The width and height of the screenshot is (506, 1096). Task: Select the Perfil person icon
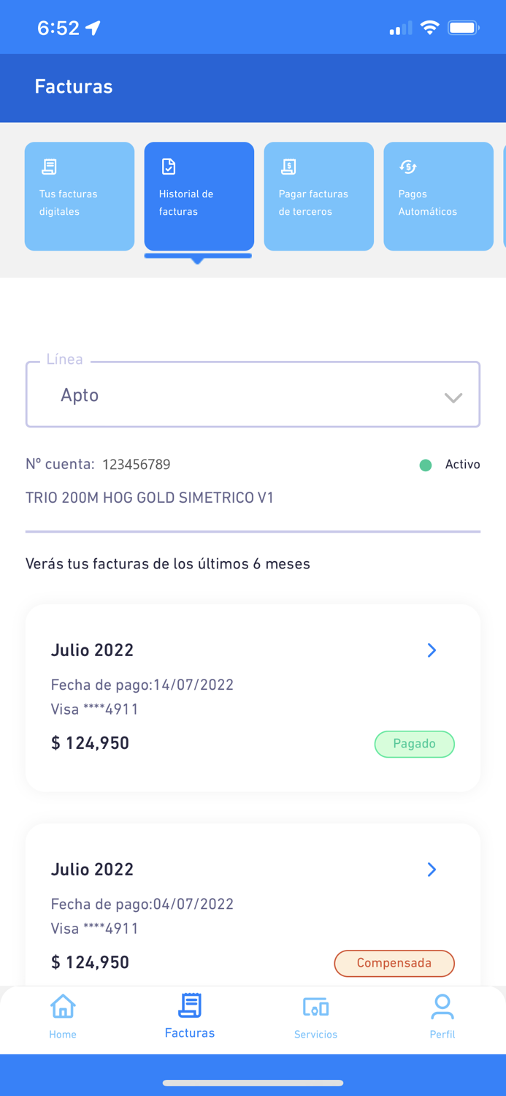[x=442, y=1006]
